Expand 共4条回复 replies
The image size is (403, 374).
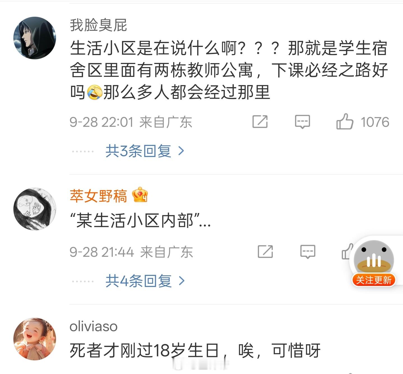138,281
